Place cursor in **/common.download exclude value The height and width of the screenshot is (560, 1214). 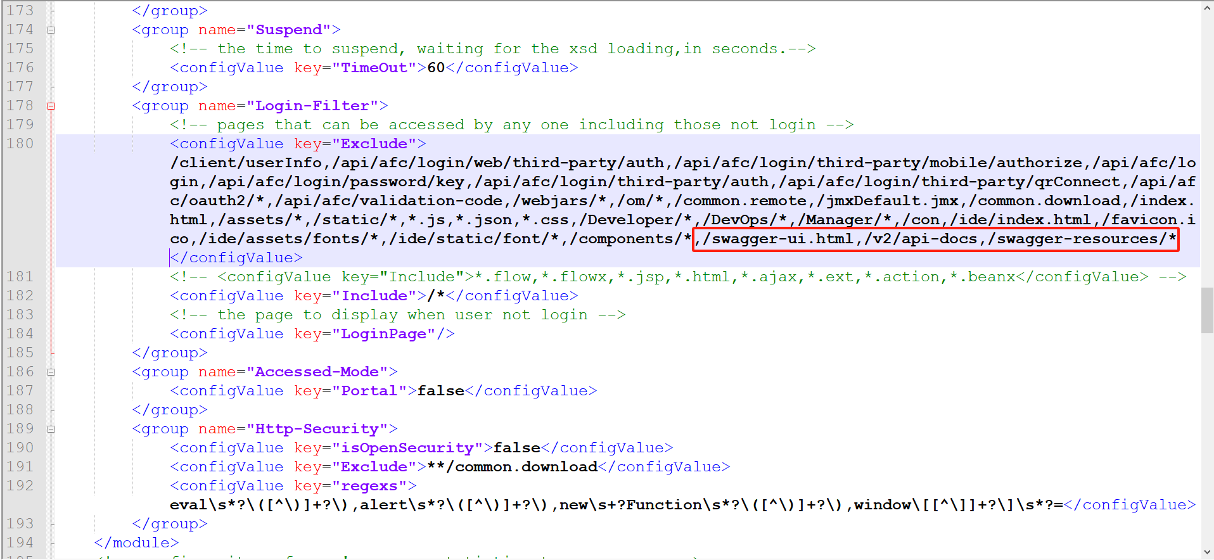click(513, 467)
